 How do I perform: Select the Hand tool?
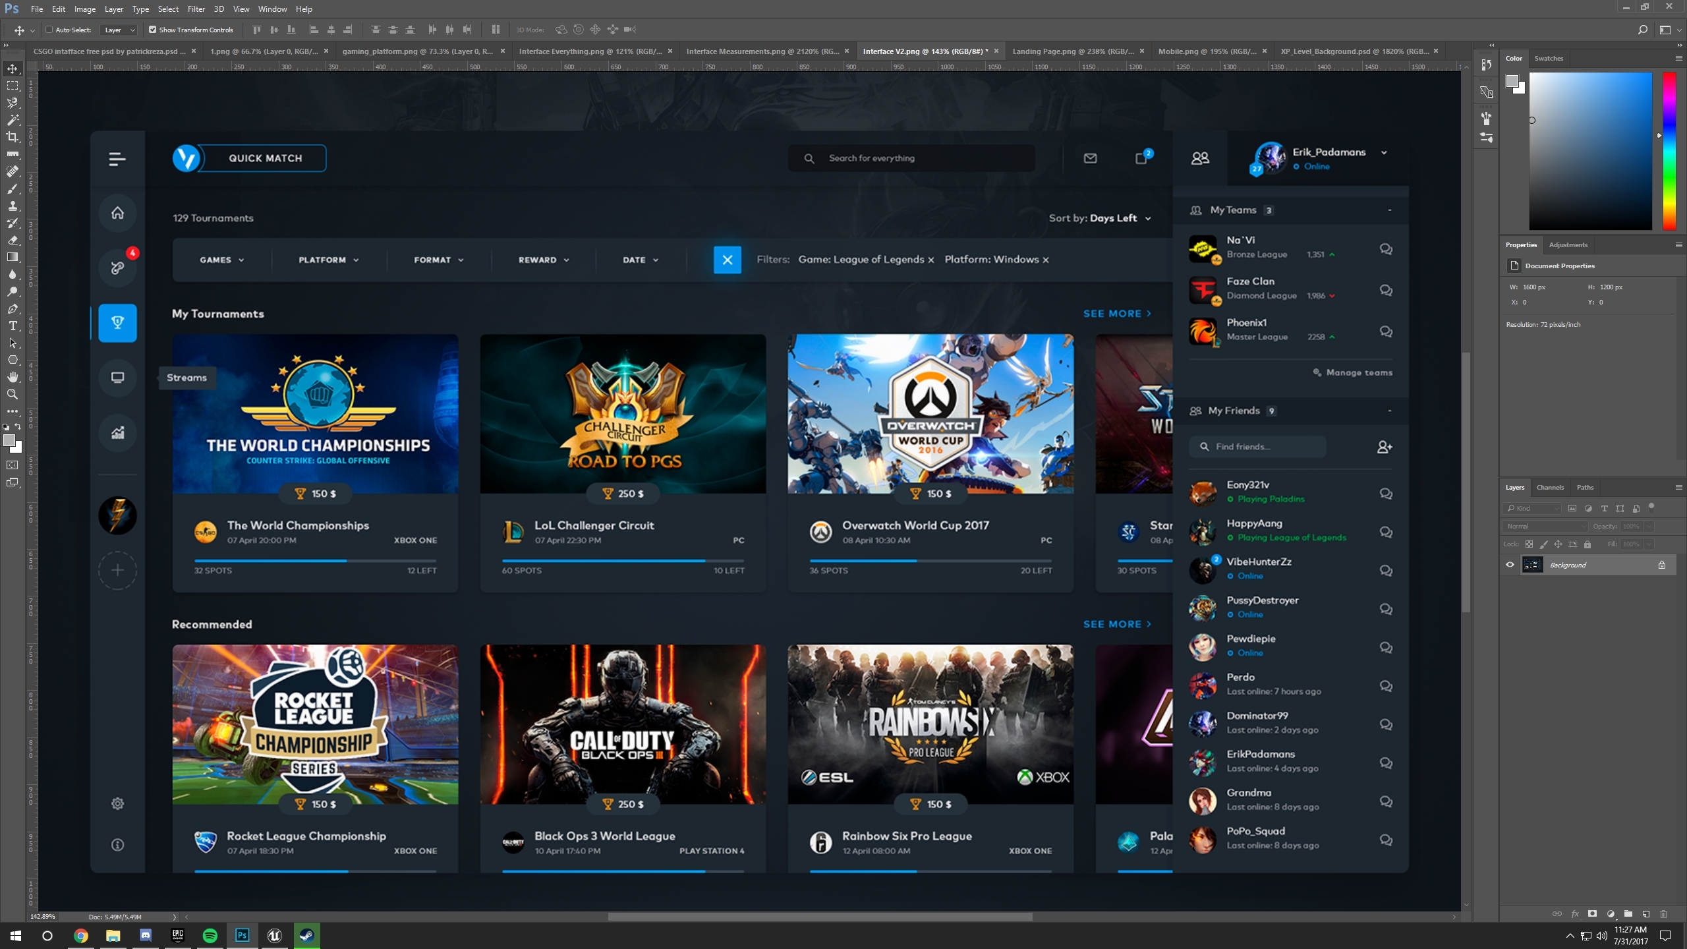click(x=13, y=377)
